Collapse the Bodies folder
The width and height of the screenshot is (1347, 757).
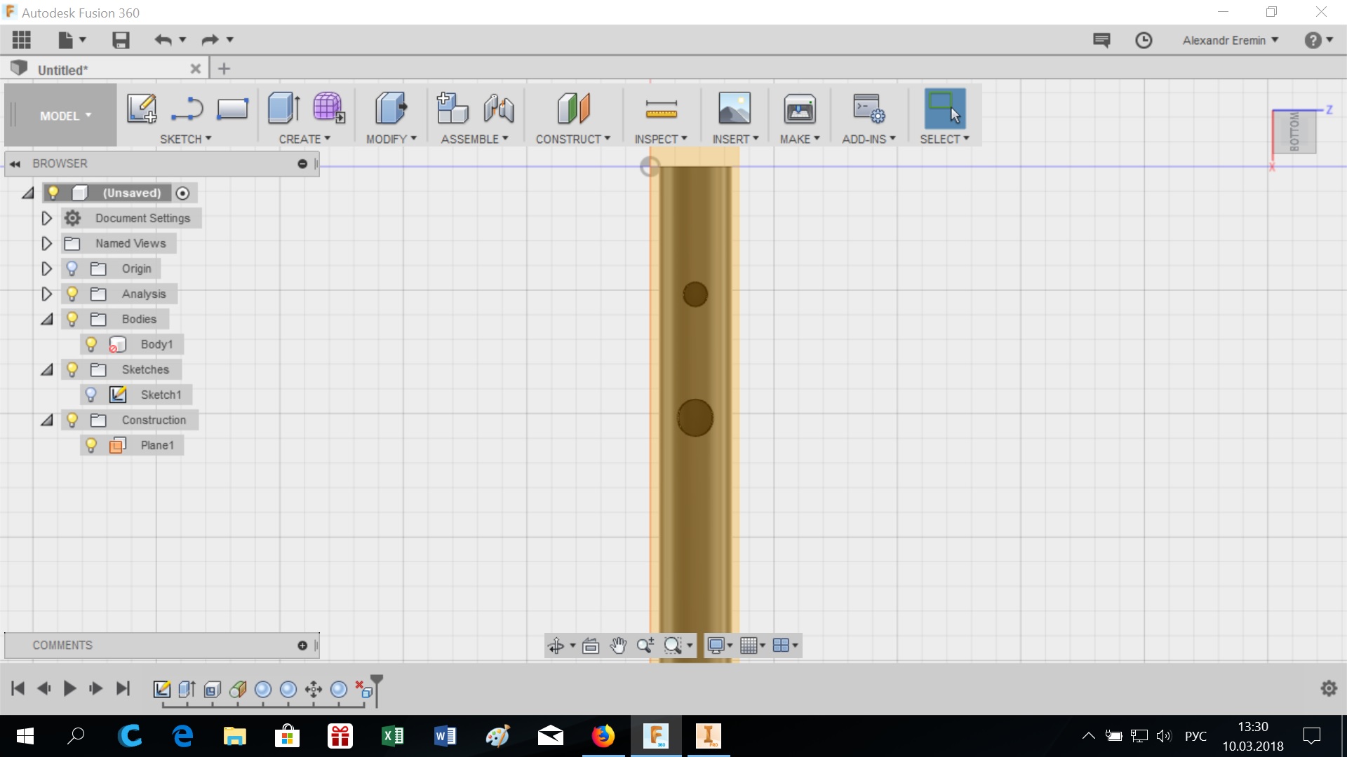(x=46, y=320)
